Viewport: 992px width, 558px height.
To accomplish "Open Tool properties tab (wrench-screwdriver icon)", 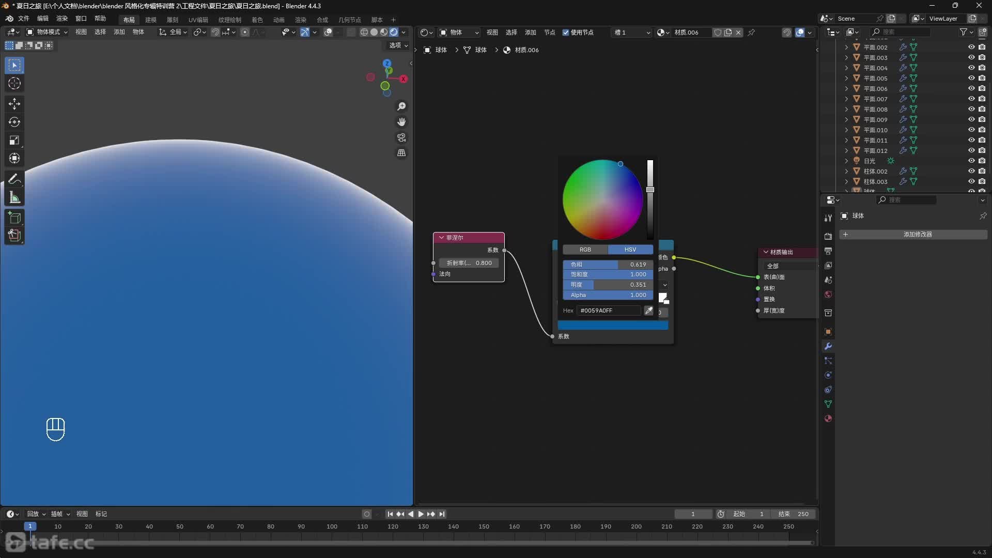I will click(828, 218).
